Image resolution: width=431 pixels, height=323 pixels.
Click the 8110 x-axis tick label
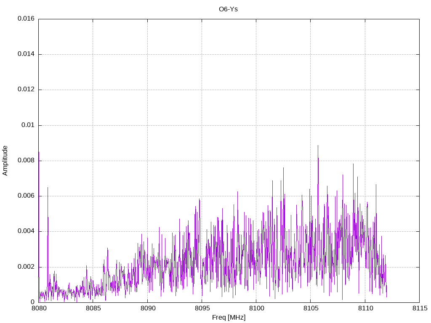click(364, 309)
